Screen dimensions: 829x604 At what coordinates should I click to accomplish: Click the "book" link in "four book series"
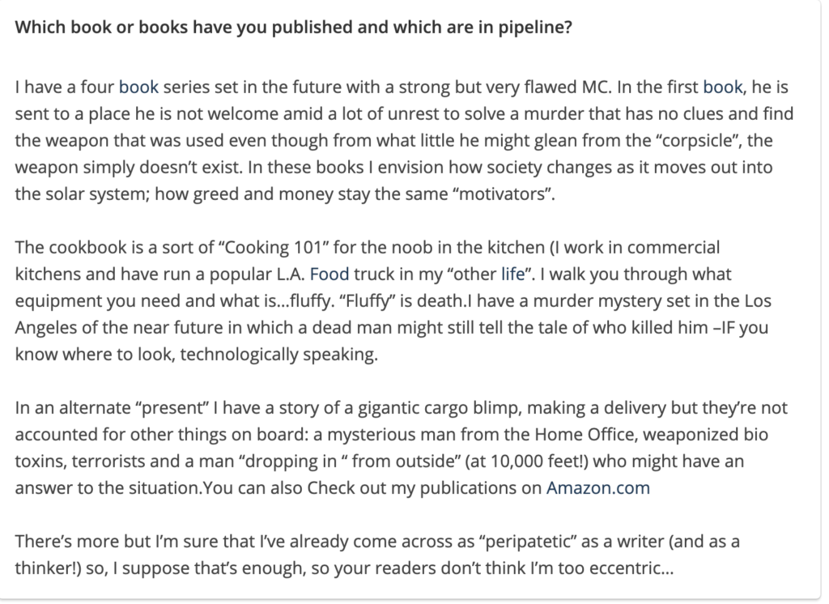138,87
